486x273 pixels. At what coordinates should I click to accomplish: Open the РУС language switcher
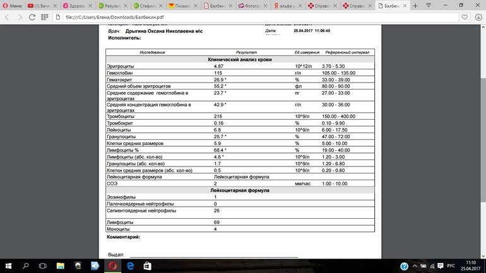pos(451,266)
